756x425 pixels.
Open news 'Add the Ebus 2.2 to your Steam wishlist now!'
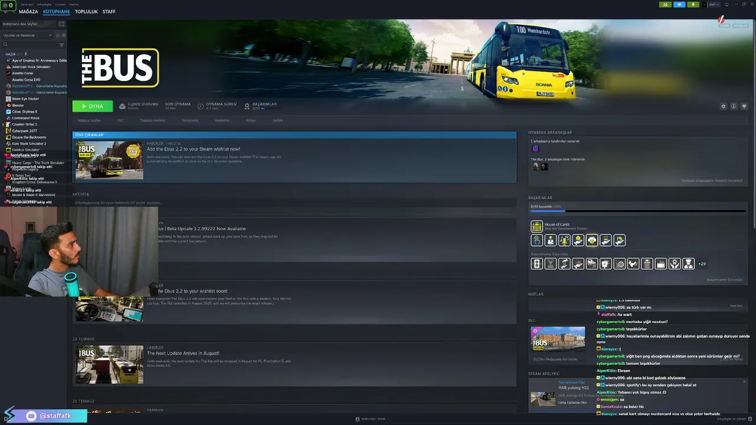[x=193, y=149]
